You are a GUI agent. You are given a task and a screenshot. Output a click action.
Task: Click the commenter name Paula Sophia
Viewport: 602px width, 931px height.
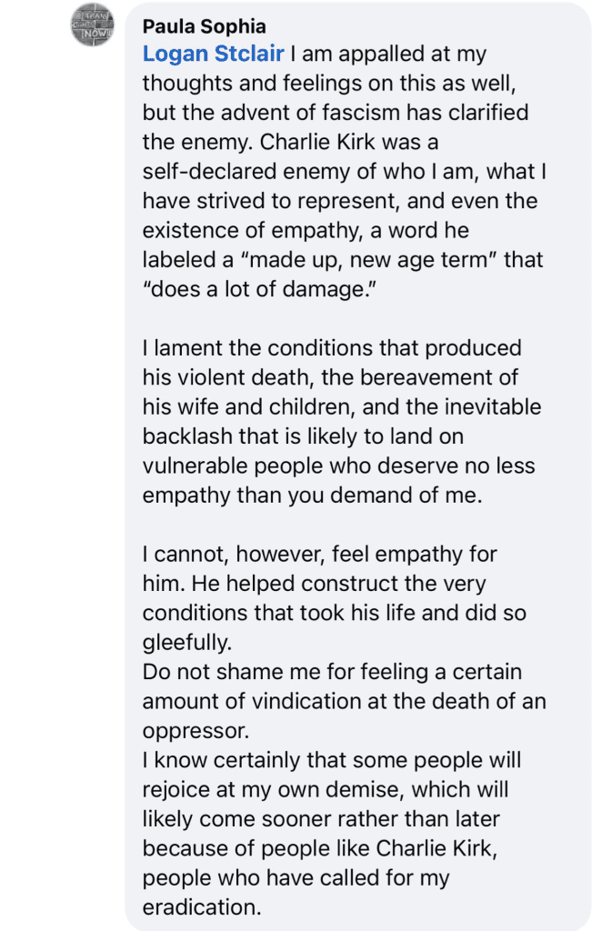(204, 25)
